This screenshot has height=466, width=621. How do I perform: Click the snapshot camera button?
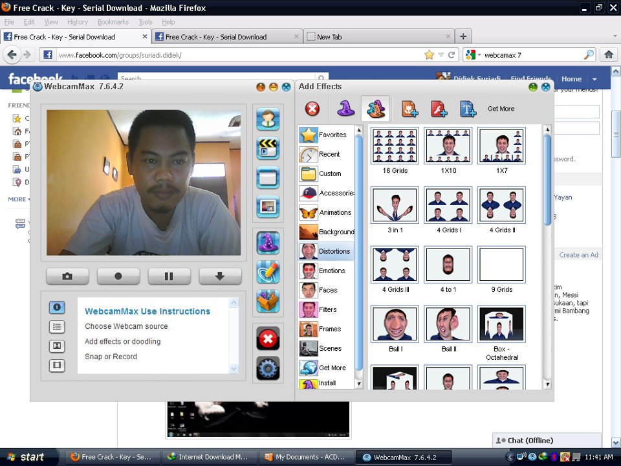[x=67, y=276]
